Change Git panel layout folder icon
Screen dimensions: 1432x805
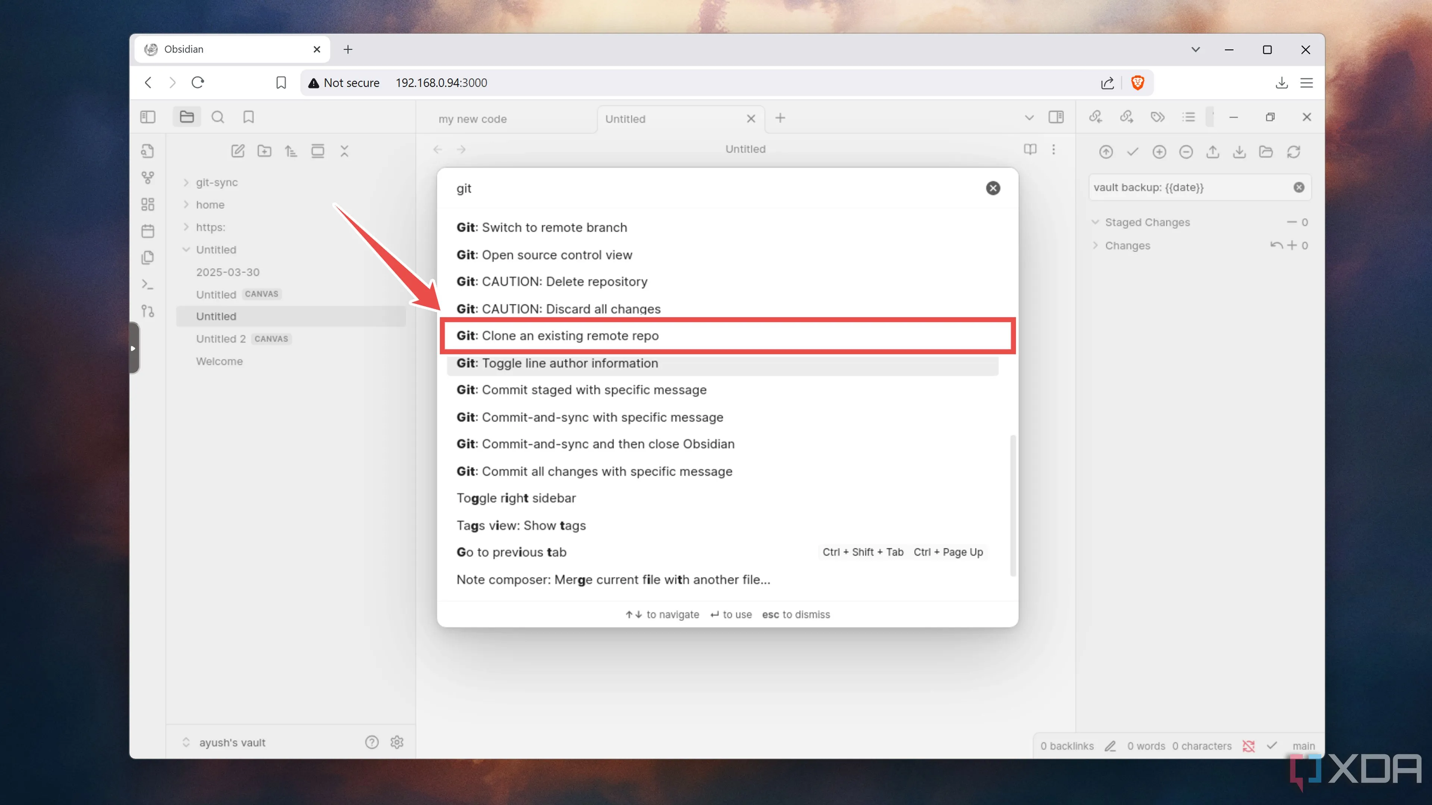tap(1266, 152)
